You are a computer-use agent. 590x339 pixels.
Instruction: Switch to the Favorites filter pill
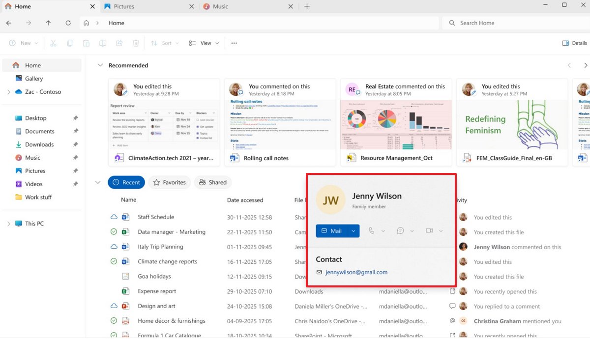[169, 182]
